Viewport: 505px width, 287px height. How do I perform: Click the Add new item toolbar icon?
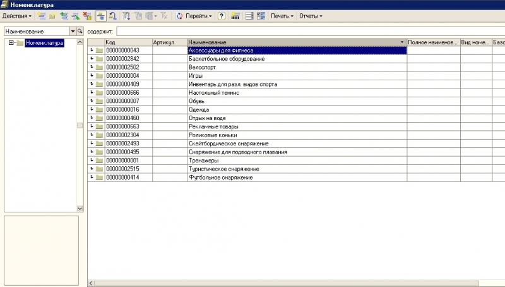click(42, 15)
